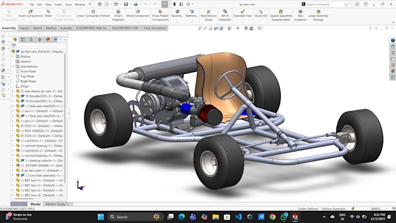Select Front Plane in tree

pos(28,72)
